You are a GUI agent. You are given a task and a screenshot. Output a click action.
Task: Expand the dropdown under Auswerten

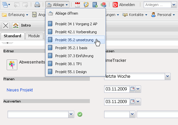click(x=71, y=114)
